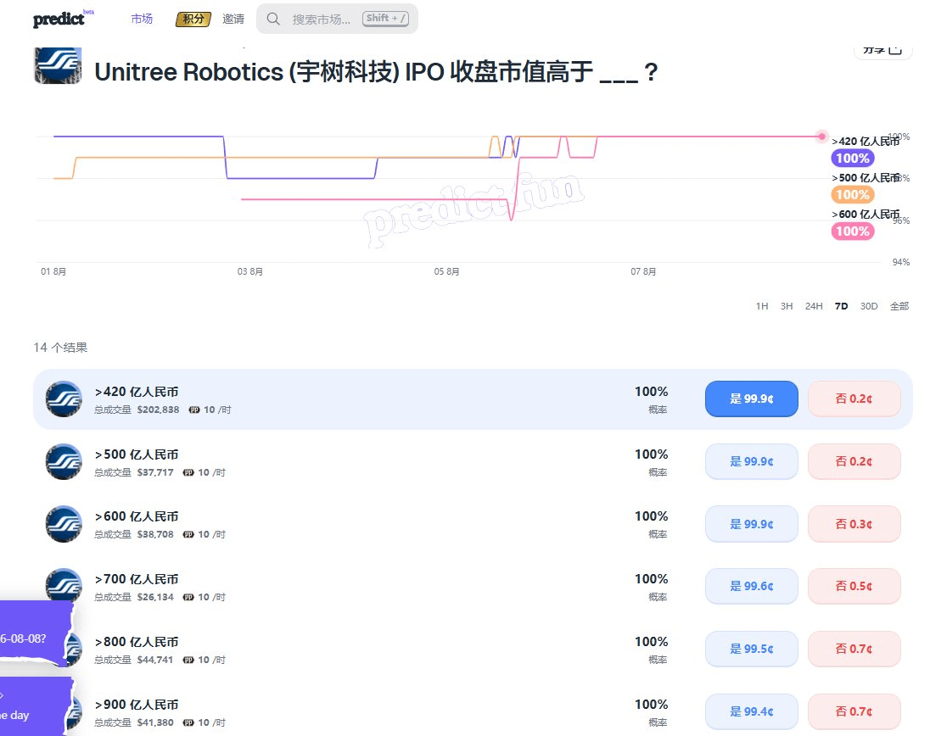Click the share button at top right
The image size is (930, 736).
(x=883, y=50)
